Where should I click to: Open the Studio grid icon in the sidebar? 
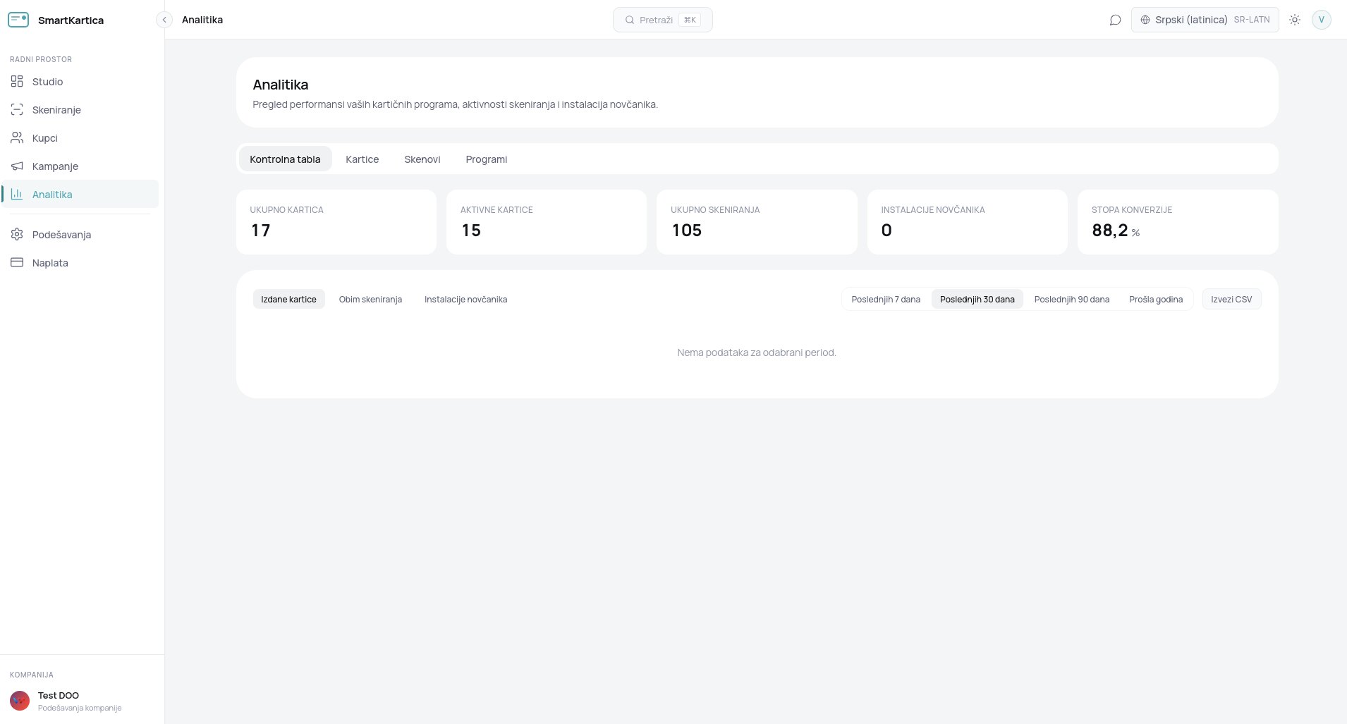click(17, 82)
